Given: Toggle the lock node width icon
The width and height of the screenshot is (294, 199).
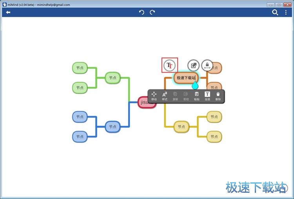Looking at the screenshot, I should [x=207, y=65].
